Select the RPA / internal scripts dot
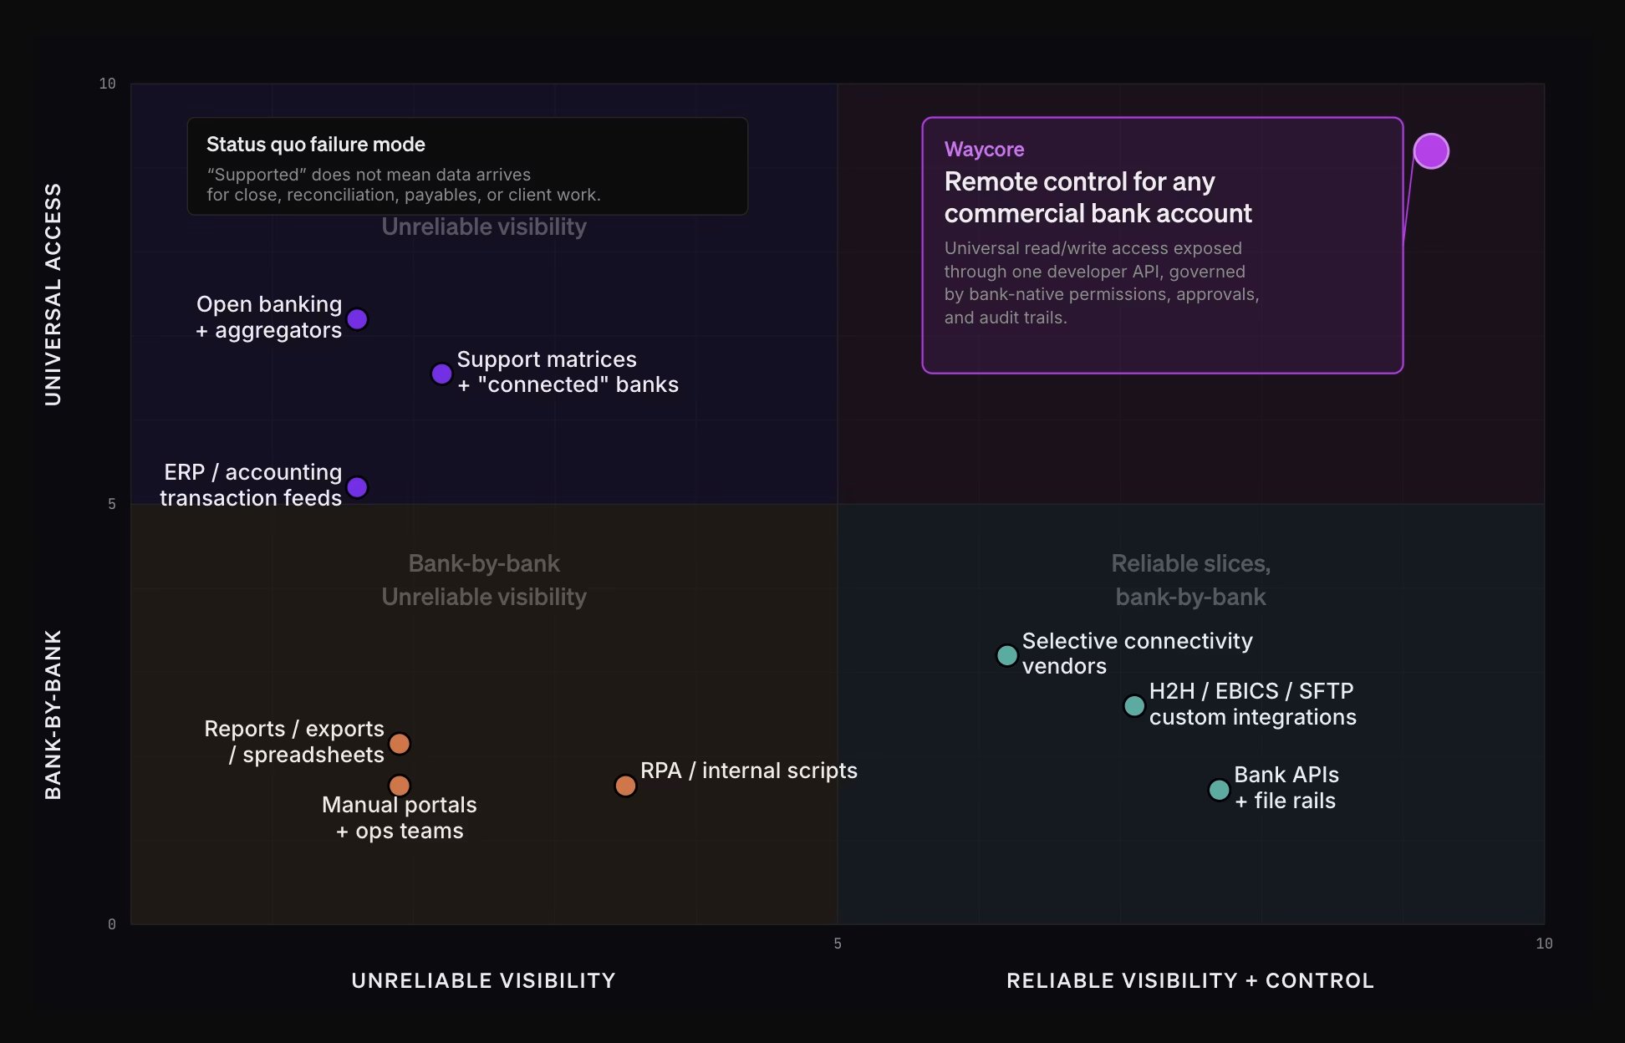 625,786
